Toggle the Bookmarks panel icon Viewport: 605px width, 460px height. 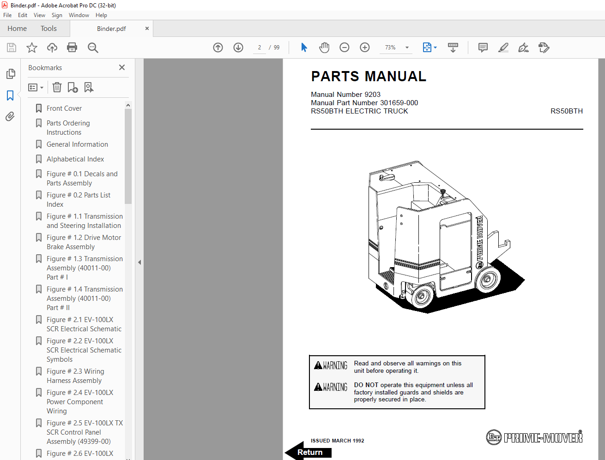pyautogui.click(x=10, y=96)
